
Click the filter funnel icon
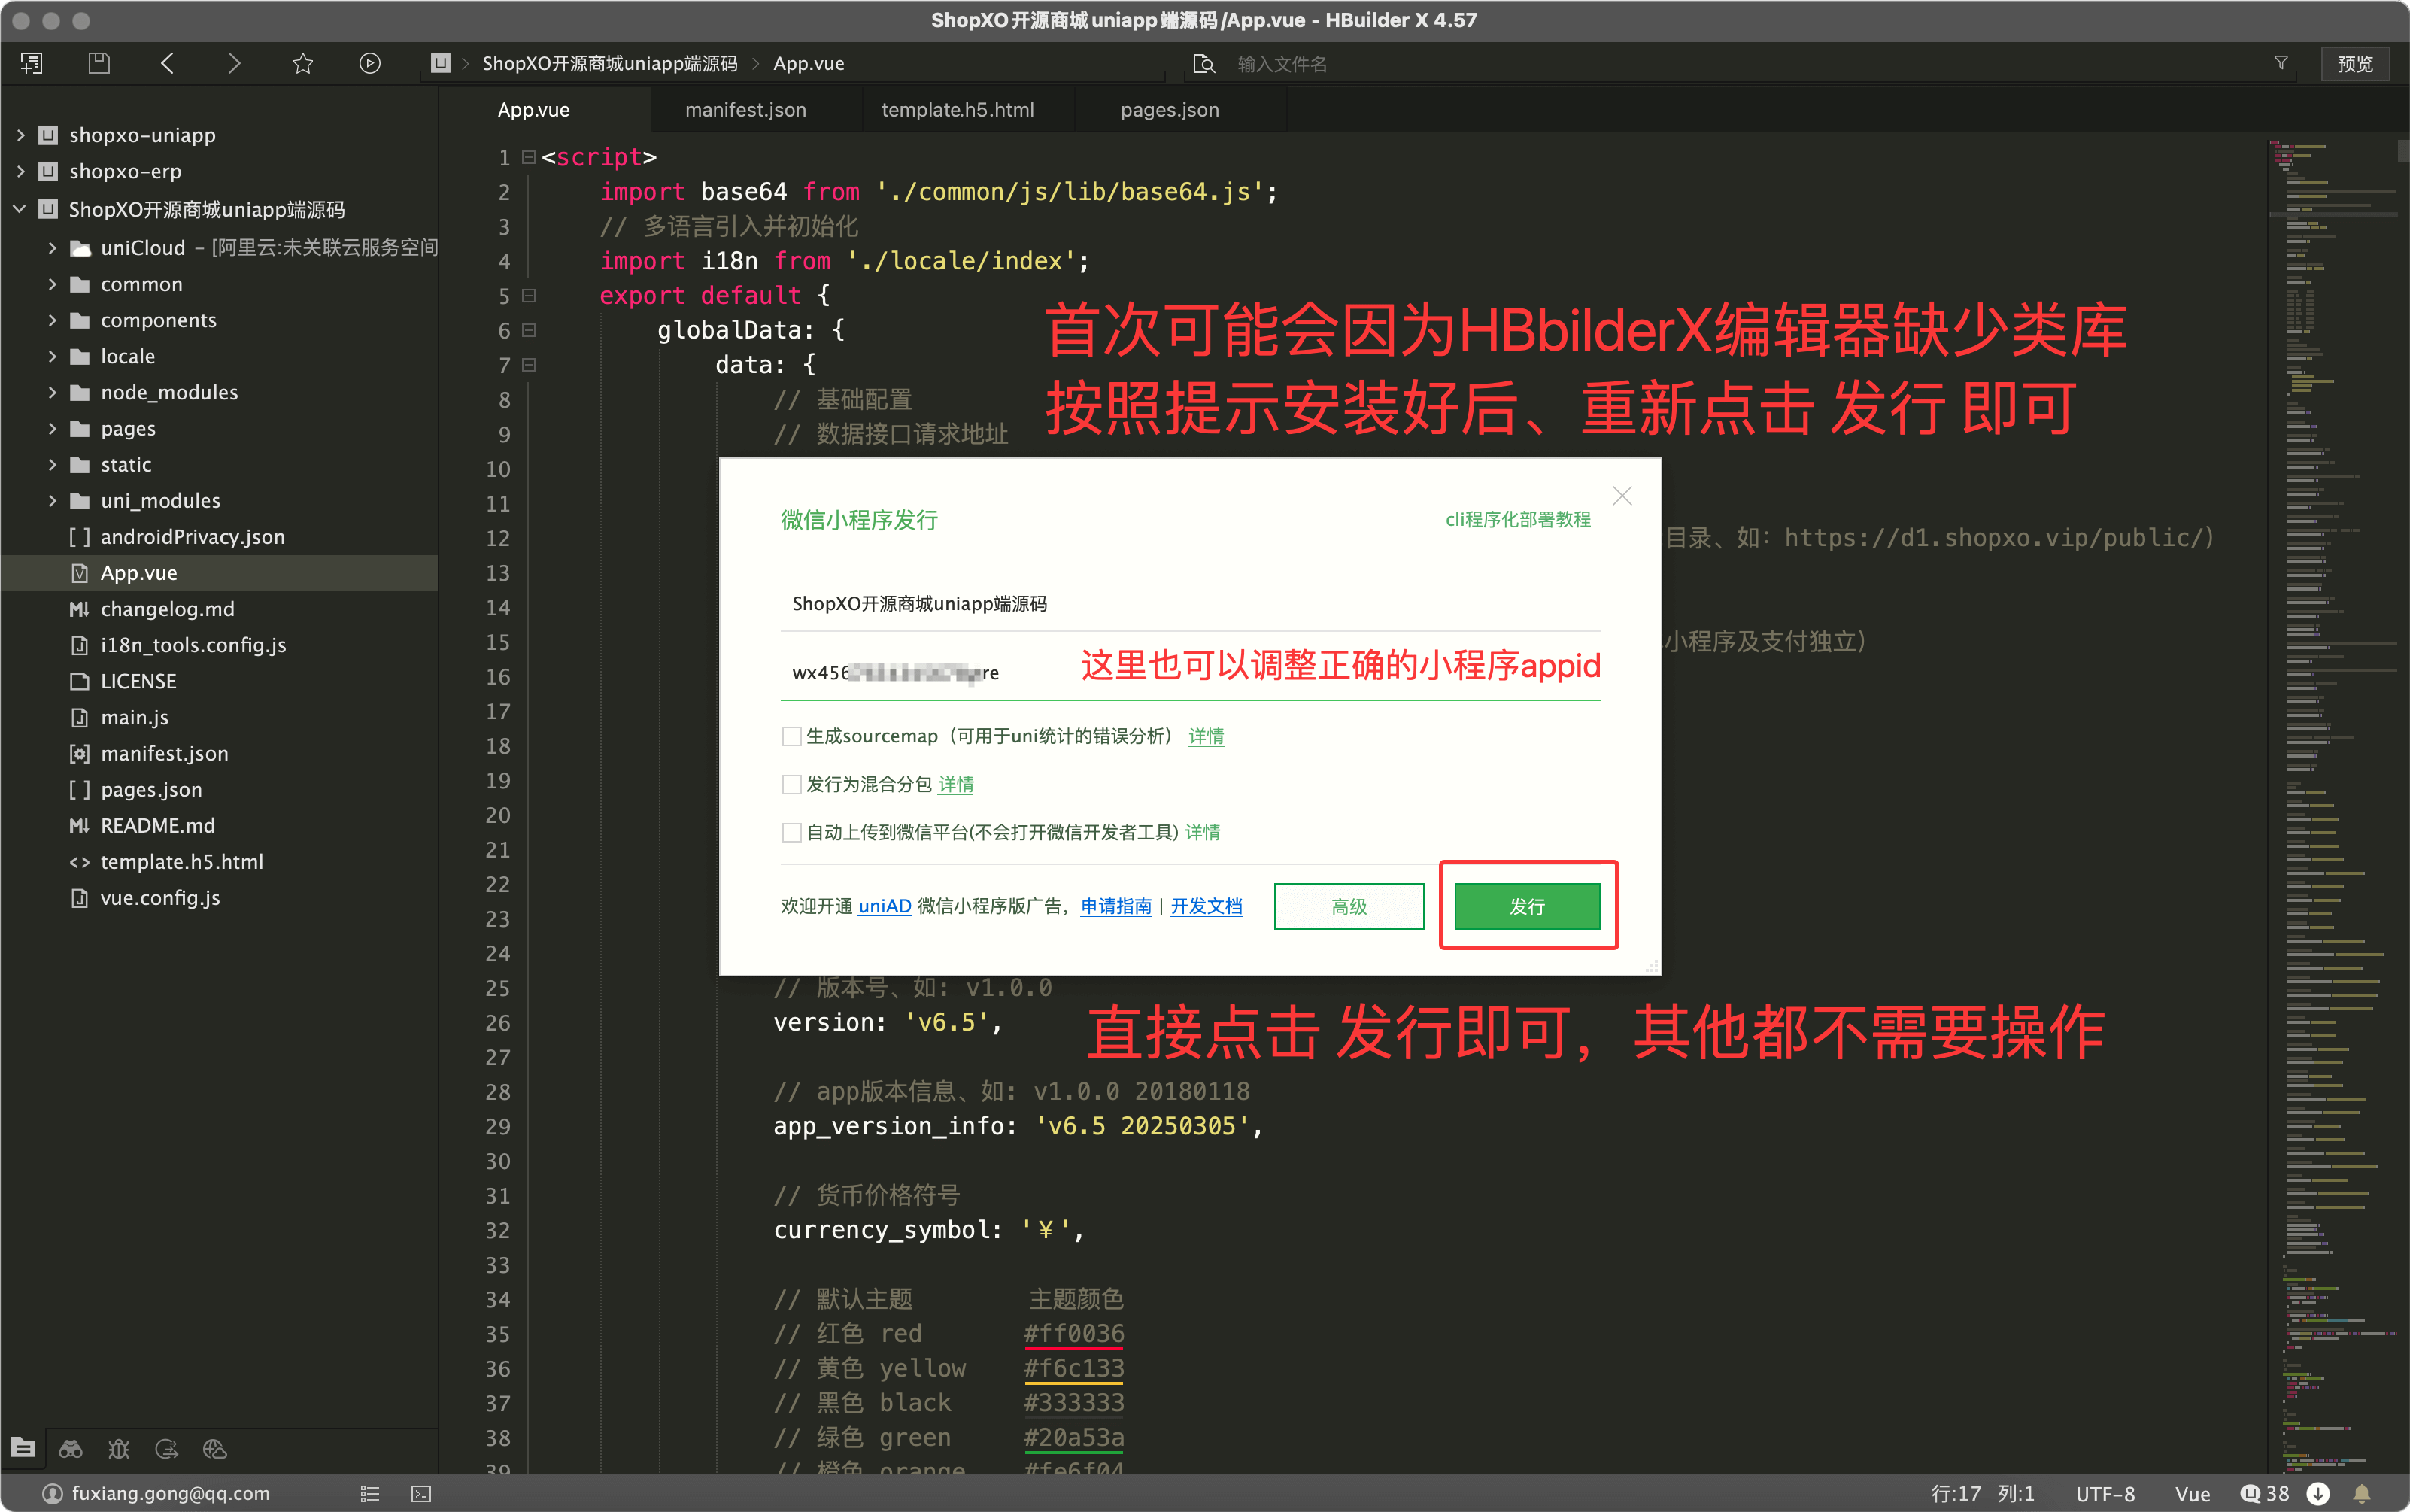click(x=2281, y=63)
